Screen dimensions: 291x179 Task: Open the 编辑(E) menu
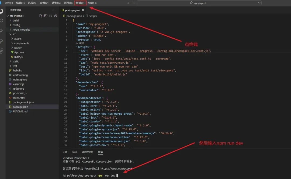coord(20,3)
